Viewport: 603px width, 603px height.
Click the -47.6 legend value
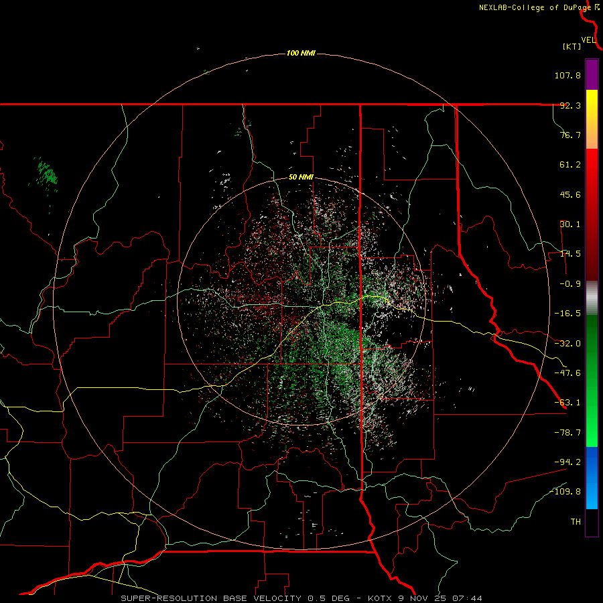coord(567,373)
